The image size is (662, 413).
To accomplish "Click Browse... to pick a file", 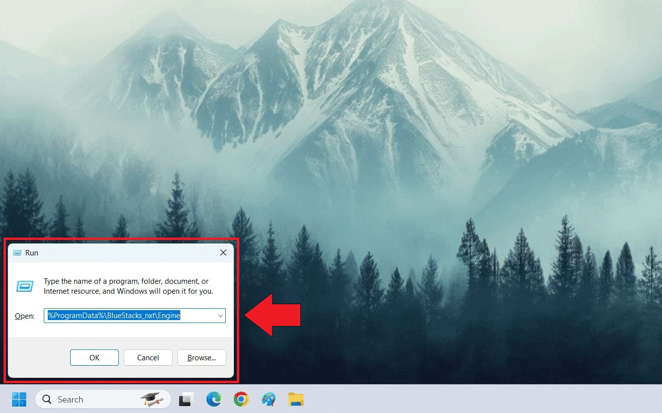I will click(201, 358).
